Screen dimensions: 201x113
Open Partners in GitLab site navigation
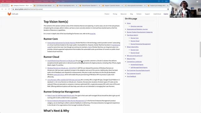139,14
